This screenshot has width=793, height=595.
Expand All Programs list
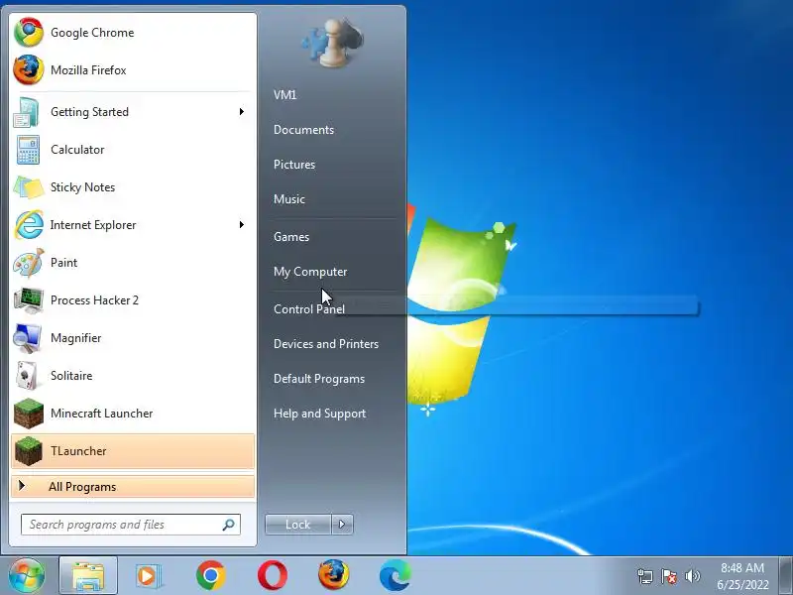[133, 487]
